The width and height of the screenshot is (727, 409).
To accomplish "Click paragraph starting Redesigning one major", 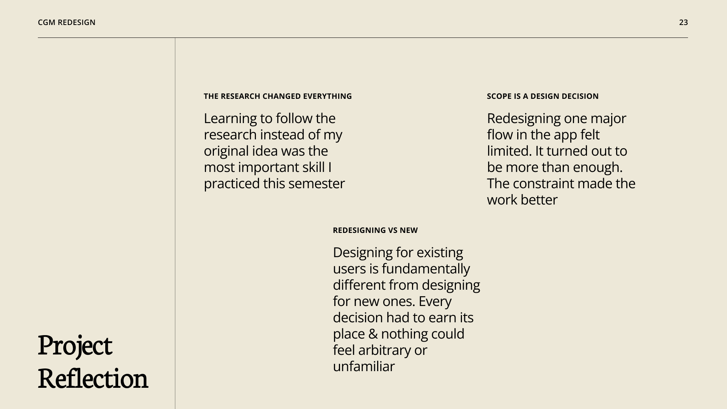I will pos(561,159).
